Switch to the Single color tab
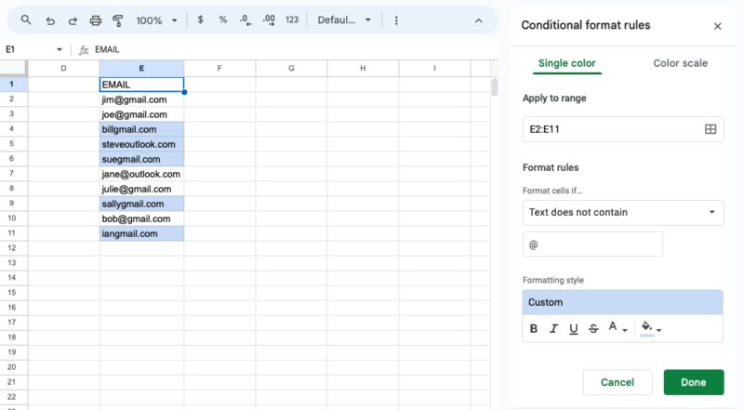 tap(566, 63)
